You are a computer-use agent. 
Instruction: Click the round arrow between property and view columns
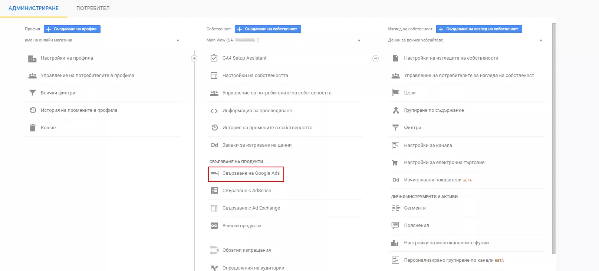point(376,58)
